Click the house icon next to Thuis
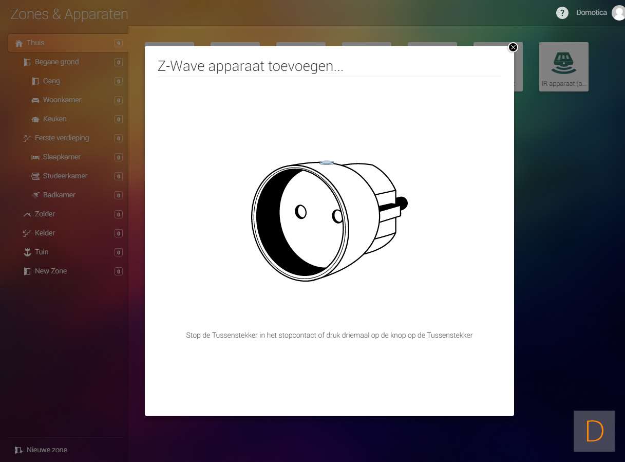 click(19, 43)
